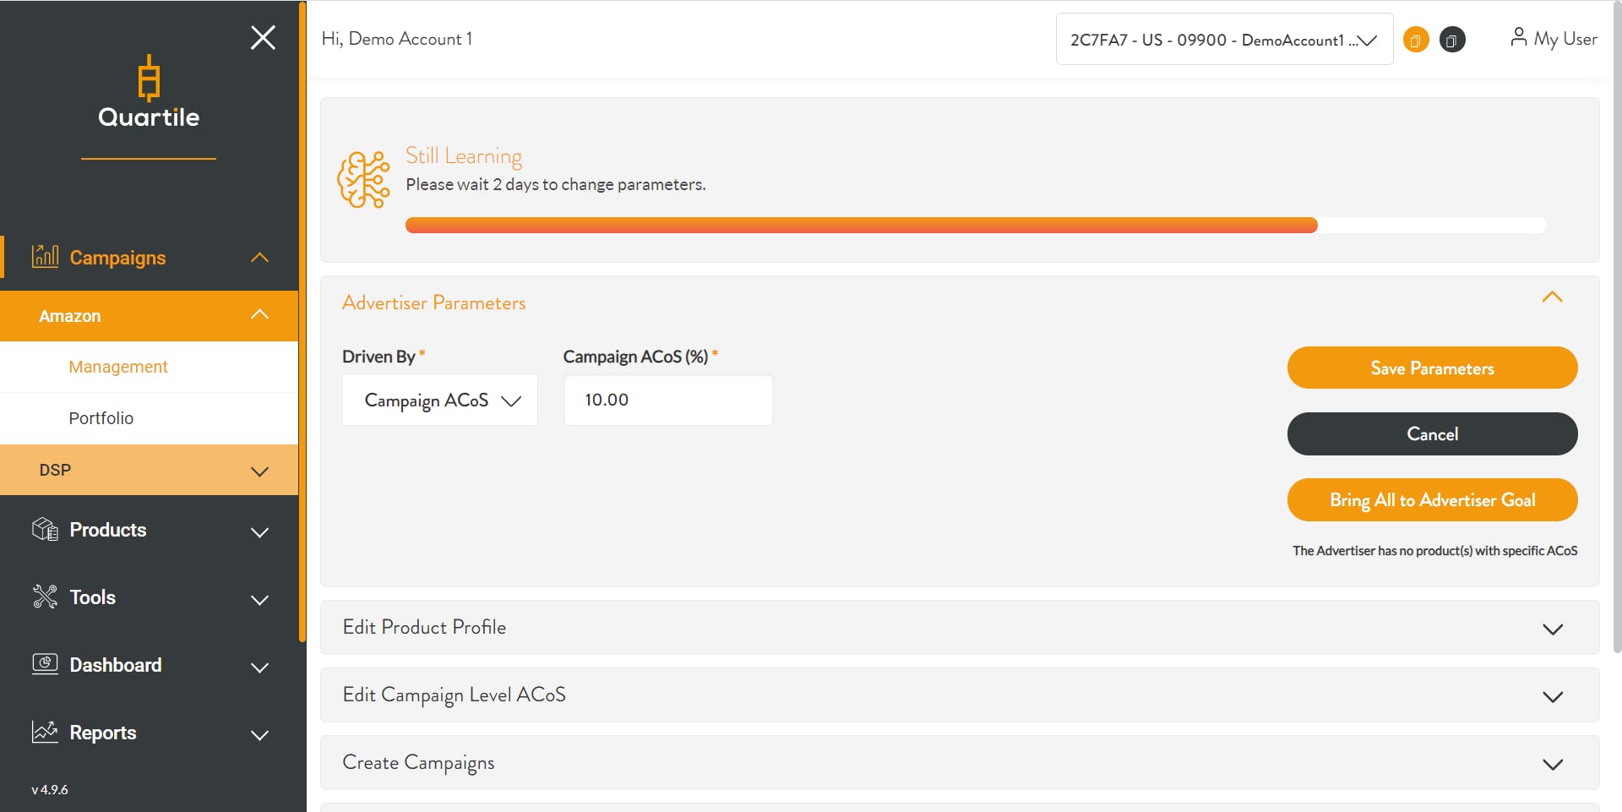
Task: Click 'Hi, Demo Account 1' greeting
Action: [397, 39]
